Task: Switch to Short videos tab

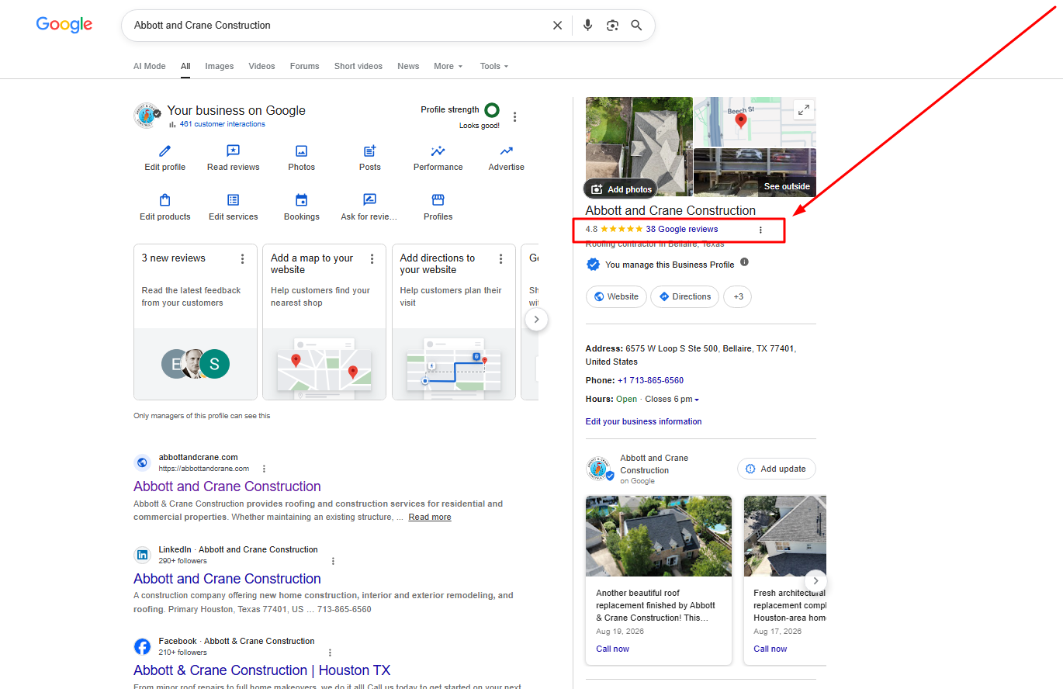Action: pyautogui.click(x=358, y=66)
